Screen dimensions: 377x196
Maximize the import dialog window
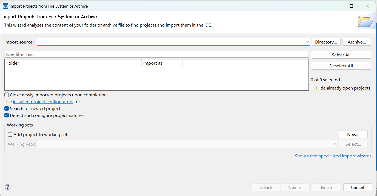click(x=351, y=6)
